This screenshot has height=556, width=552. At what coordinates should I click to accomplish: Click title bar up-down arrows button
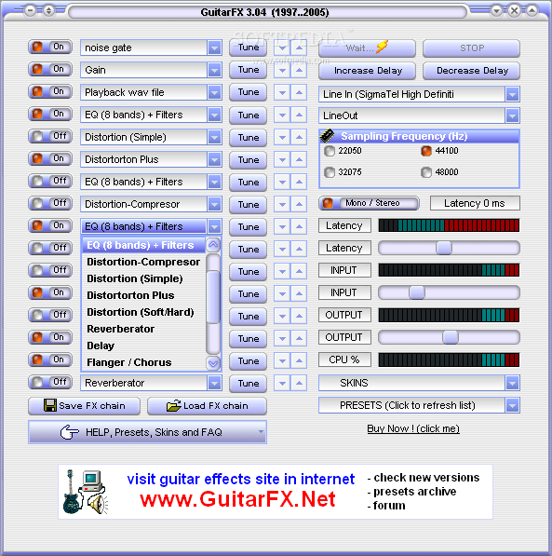(48, 10)
